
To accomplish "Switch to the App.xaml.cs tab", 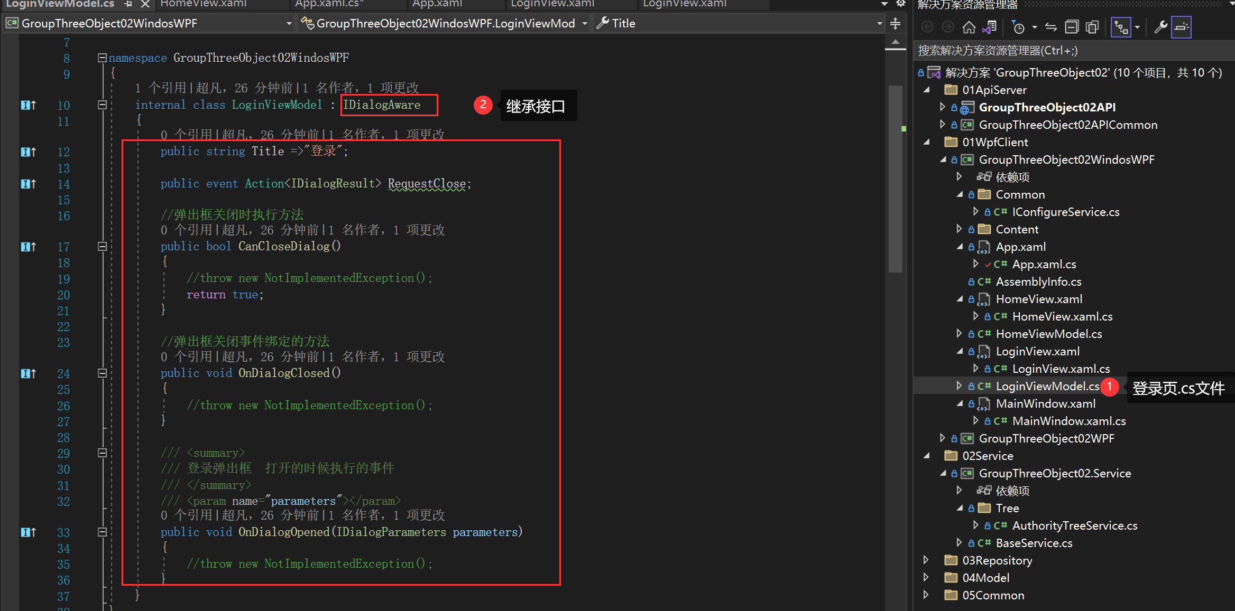I will click(328, 4).
